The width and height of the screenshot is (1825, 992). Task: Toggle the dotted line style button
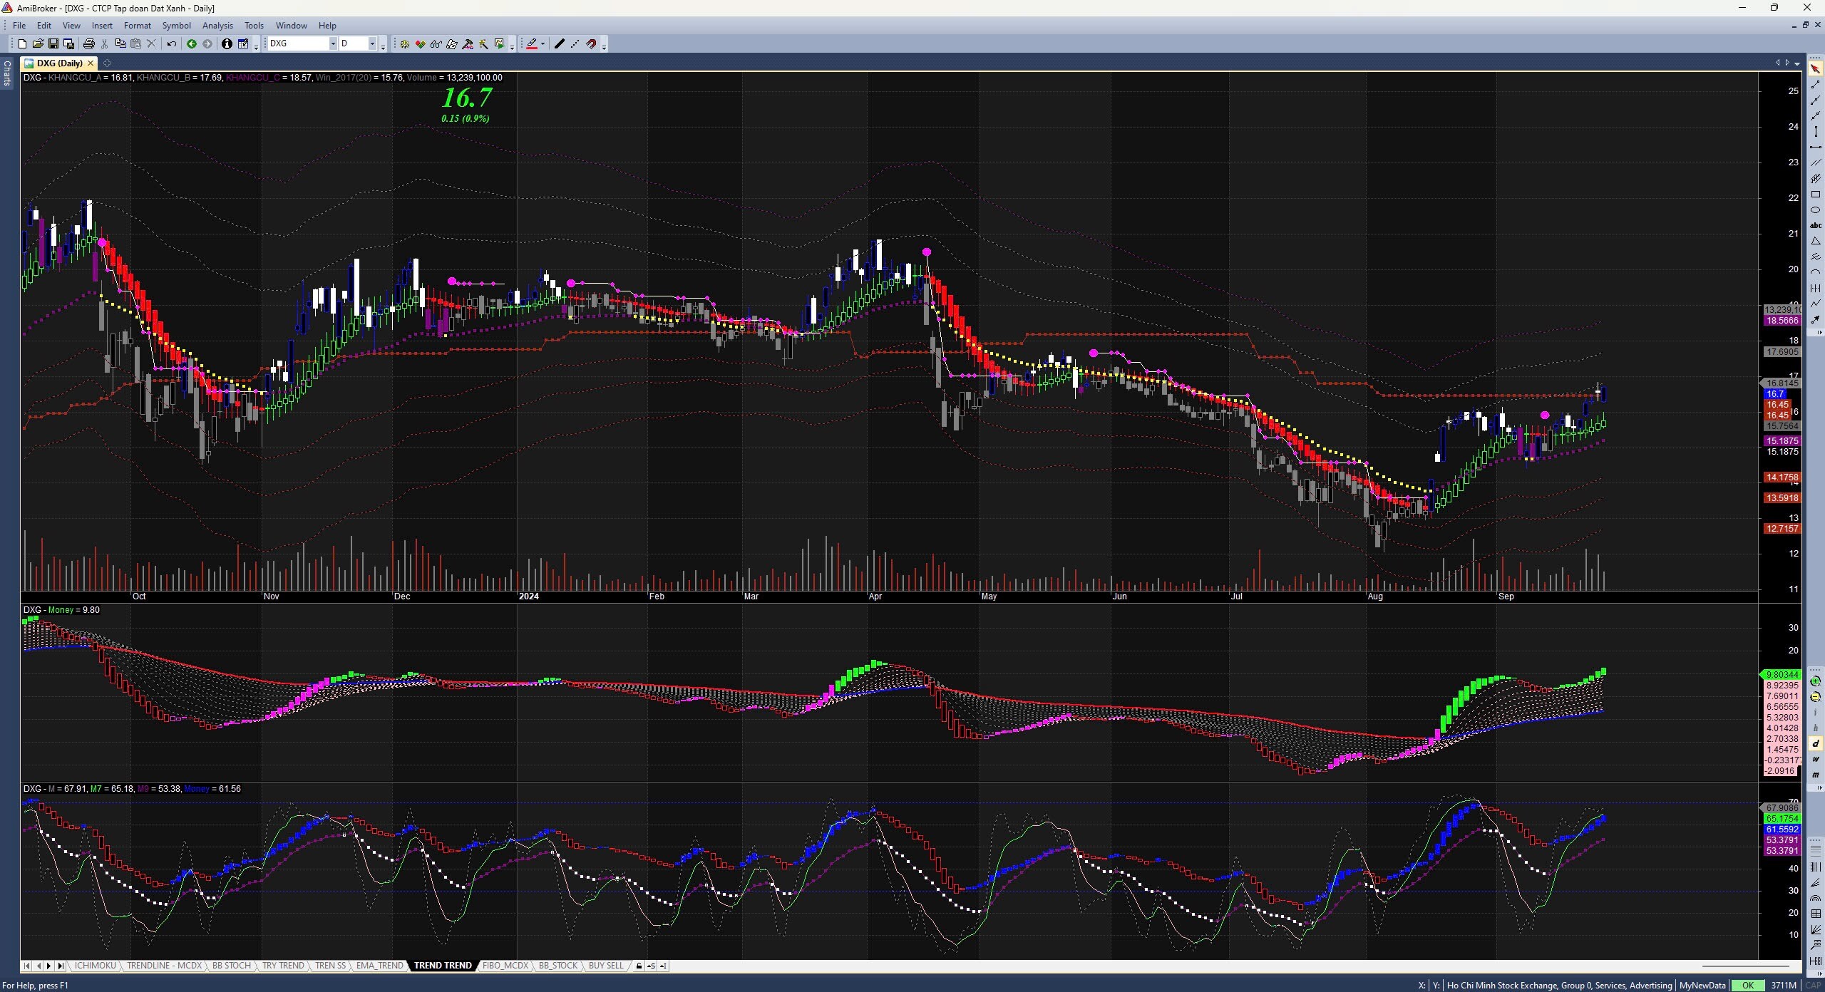[575, 43]
